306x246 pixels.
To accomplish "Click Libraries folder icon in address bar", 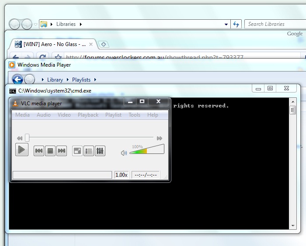I will 44,24.
